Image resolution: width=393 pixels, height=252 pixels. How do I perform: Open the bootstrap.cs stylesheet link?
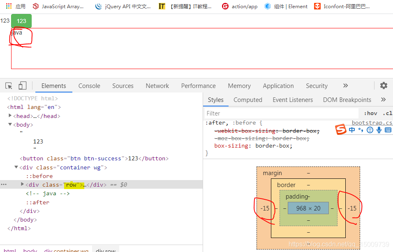pyautogui.click(x=372, y=122)
